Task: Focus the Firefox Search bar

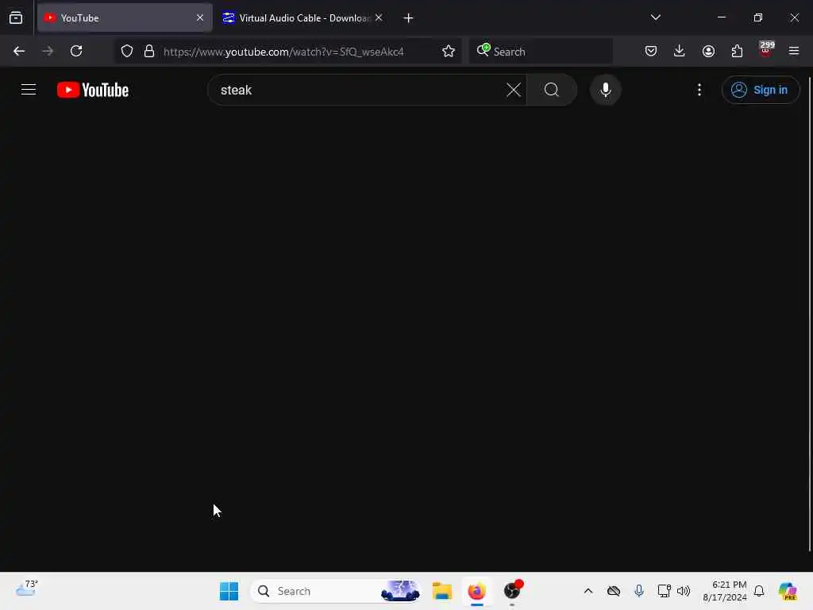Action: [541, 51]
